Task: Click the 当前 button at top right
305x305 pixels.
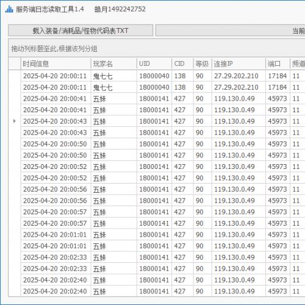Action: (x=230, y=30)
